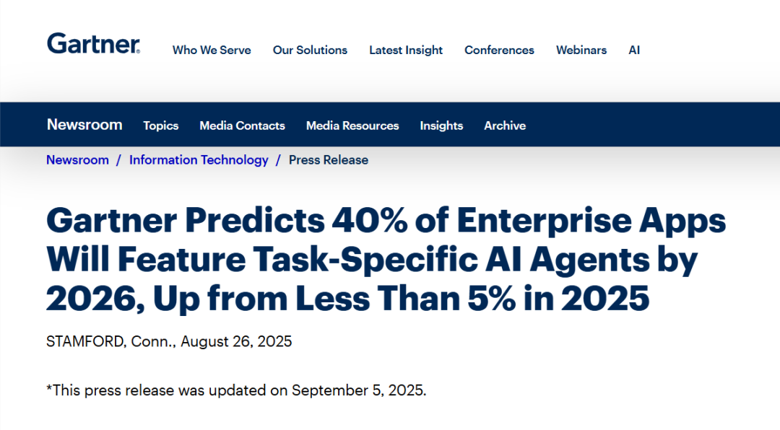Follow the Information Technology breadcrumb link
The width and height of the screenshot is (780, 430).
pos(199,160)
